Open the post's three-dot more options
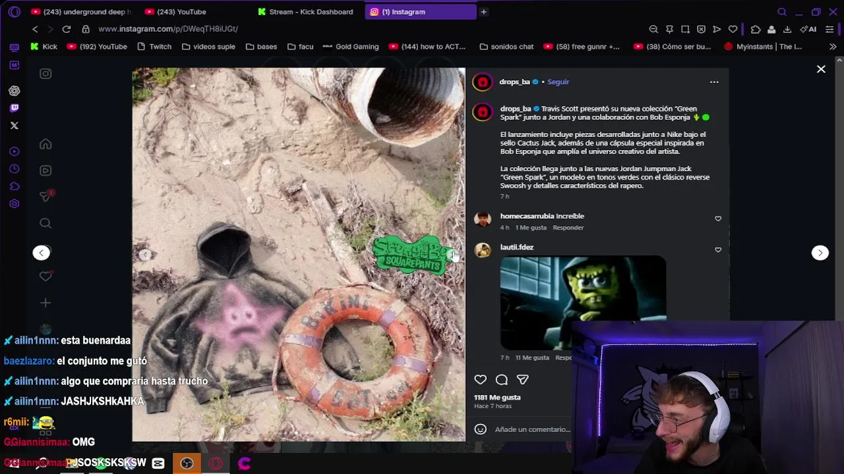Image resolution: width=844 pixels, height=474 pixels. 714,82
